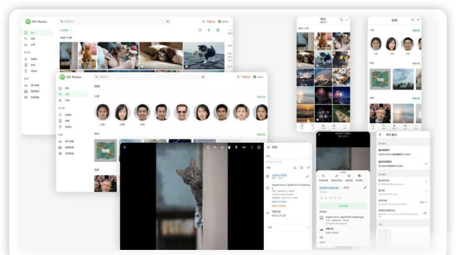Edit date with pencil in info panel
Viewport: 456px width, 255px height.
(x=308, y=176)
